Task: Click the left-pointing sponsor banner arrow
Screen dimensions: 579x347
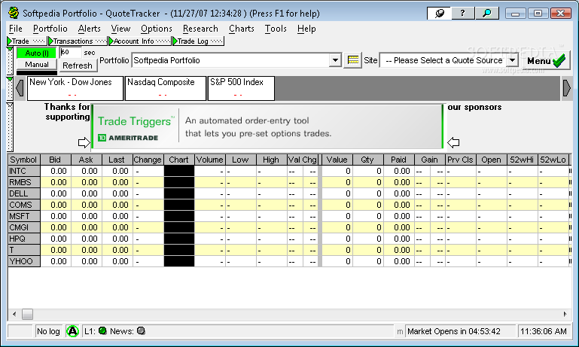Action: (453, 142)
